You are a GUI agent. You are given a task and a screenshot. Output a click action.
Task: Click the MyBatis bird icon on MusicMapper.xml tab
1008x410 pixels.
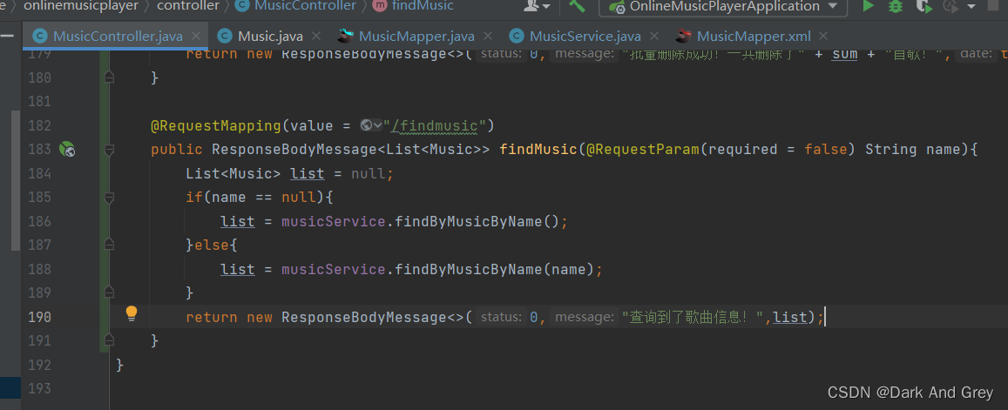(684, 36)
